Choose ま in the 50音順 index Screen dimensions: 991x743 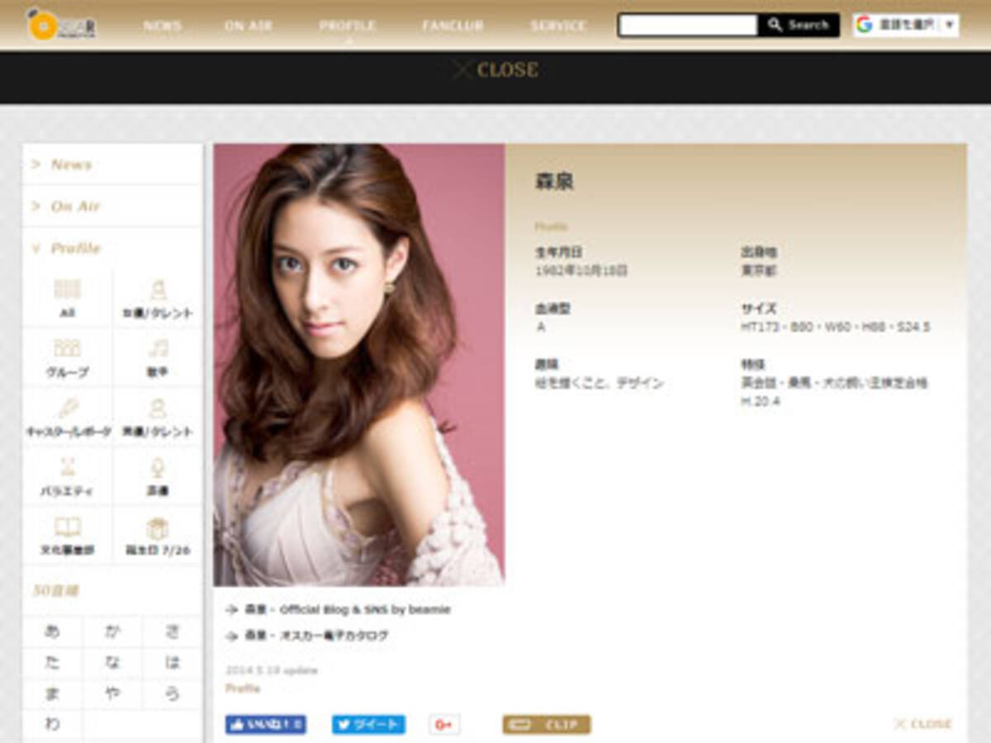coord(53,693)
